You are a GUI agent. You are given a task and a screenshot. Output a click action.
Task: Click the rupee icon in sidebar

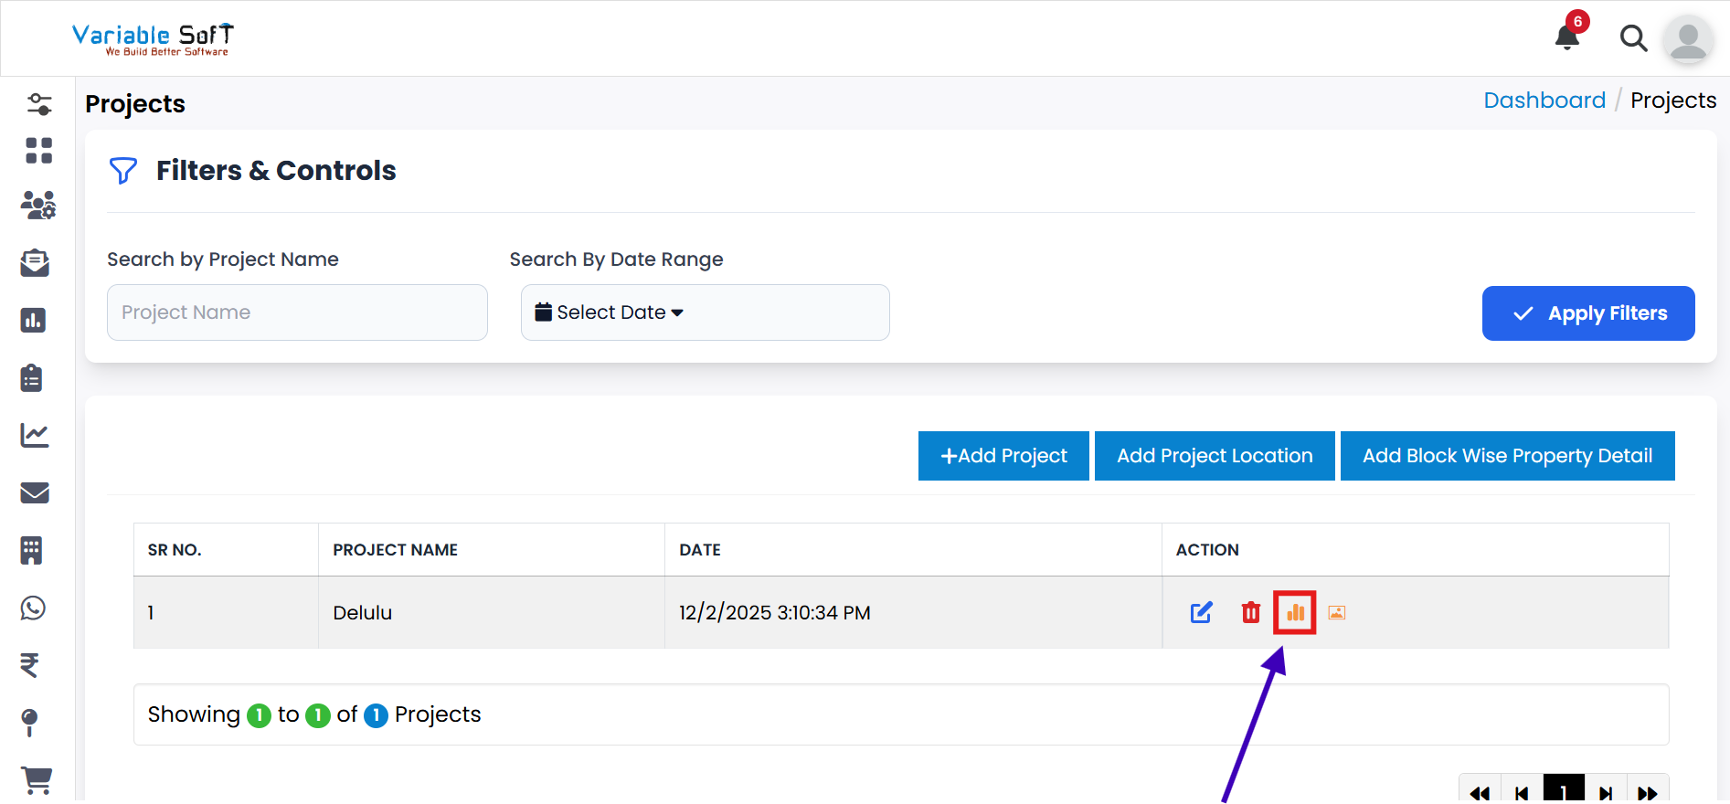(x=30, y=665)
